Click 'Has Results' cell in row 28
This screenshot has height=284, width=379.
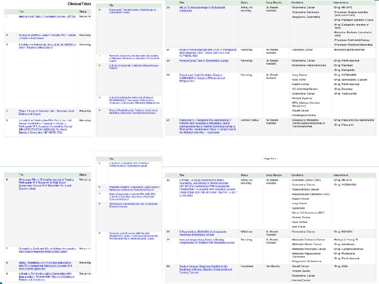273,266
